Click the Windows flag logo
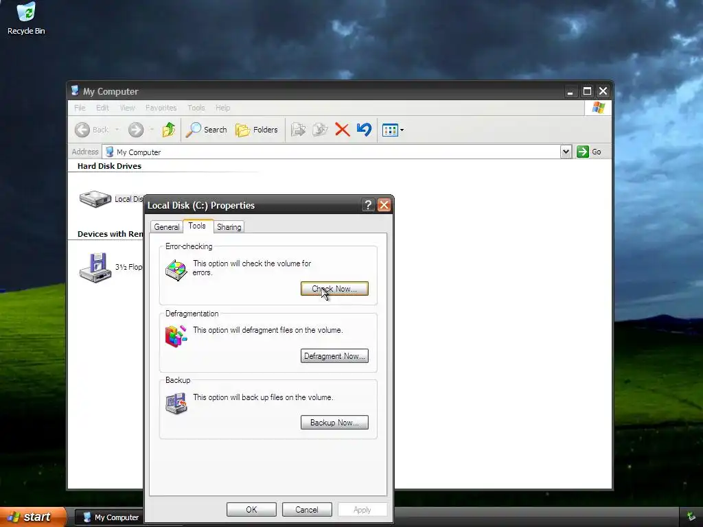Screen dimensions: 703x527 coord(599,108)
